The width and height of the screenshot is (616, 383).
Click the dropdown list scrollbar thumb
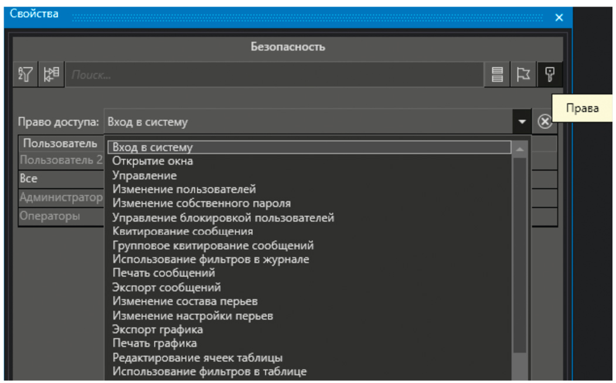pos(519,252)
